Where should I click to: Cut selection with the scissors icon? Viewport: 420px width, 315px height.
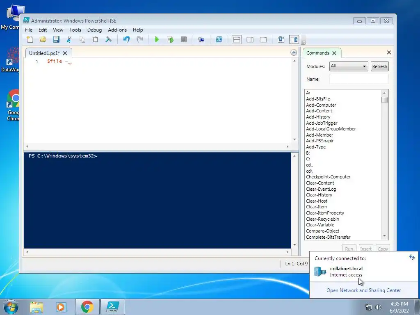69,40
